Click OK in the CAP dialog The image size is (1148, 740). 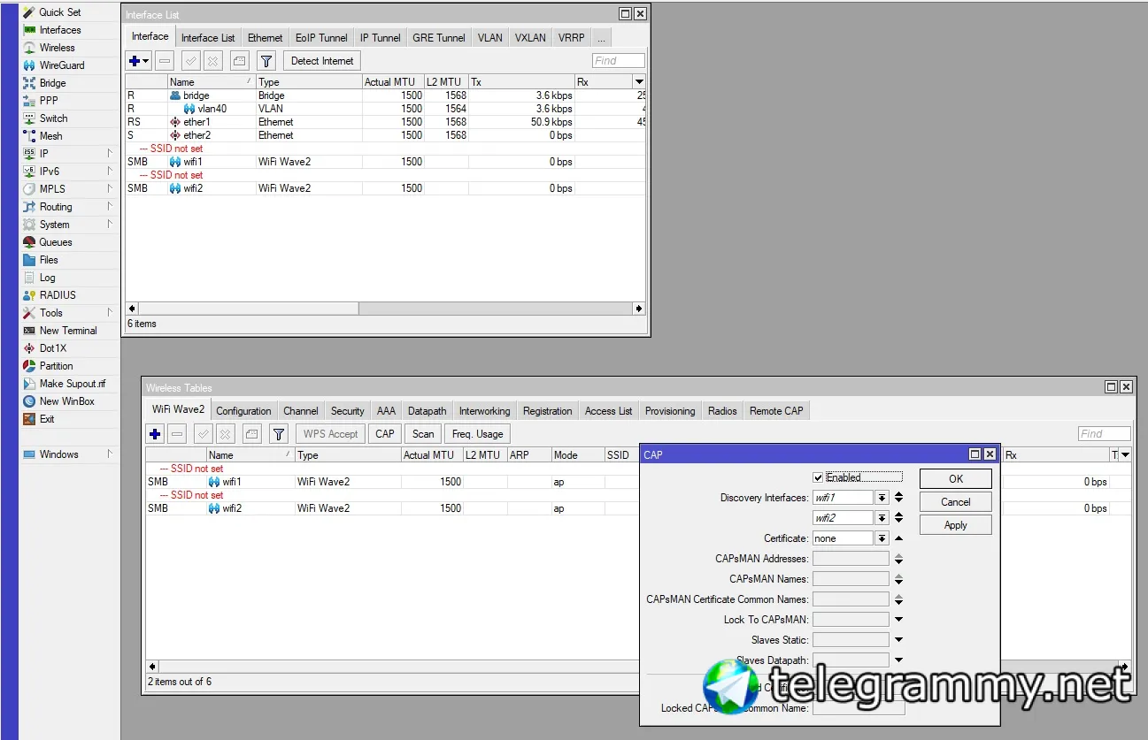(956, 478)
